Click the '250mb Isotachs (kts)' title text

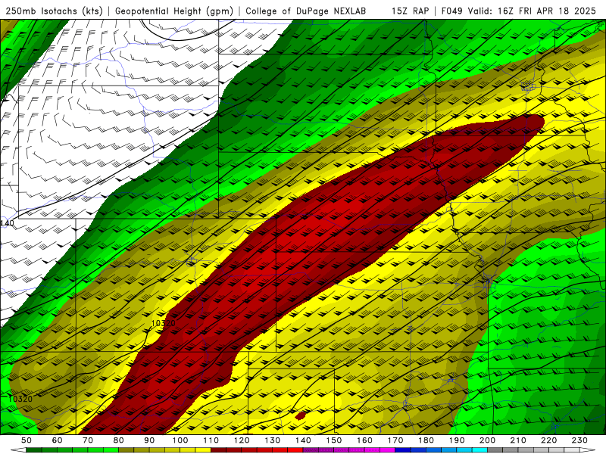pos(55,11)
